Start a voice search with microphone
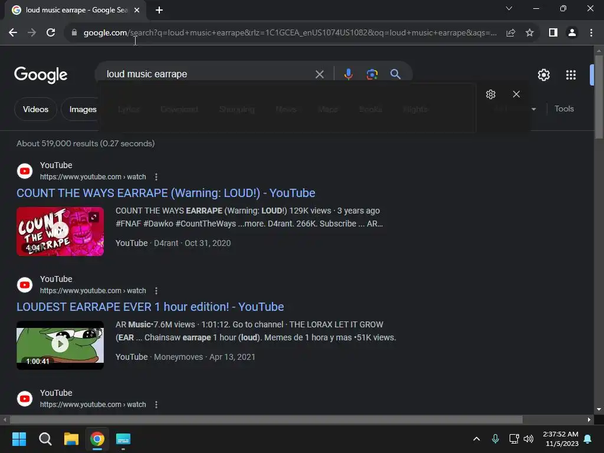The image size is (604, 453). point(348,74)
